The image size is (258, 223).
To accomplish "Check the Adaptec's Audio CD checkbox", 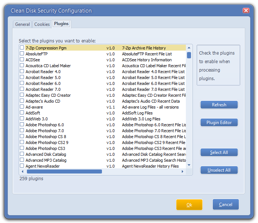I will 22,101.
